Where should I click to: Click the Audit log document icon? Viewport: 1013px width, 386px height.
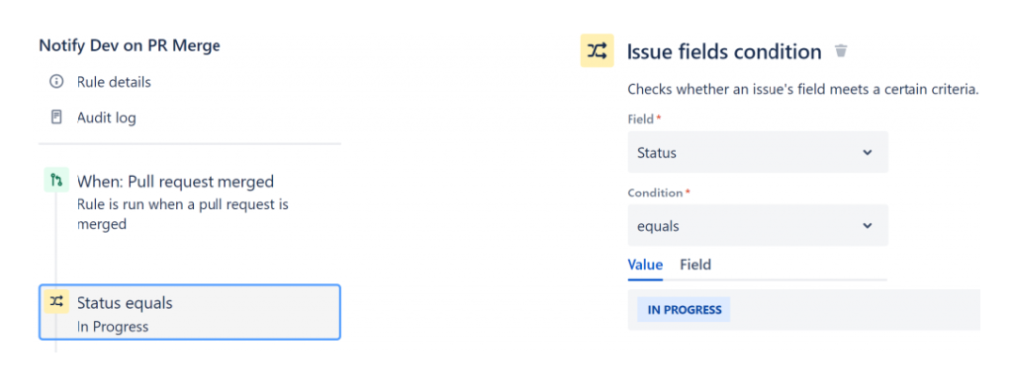[56, 117]
